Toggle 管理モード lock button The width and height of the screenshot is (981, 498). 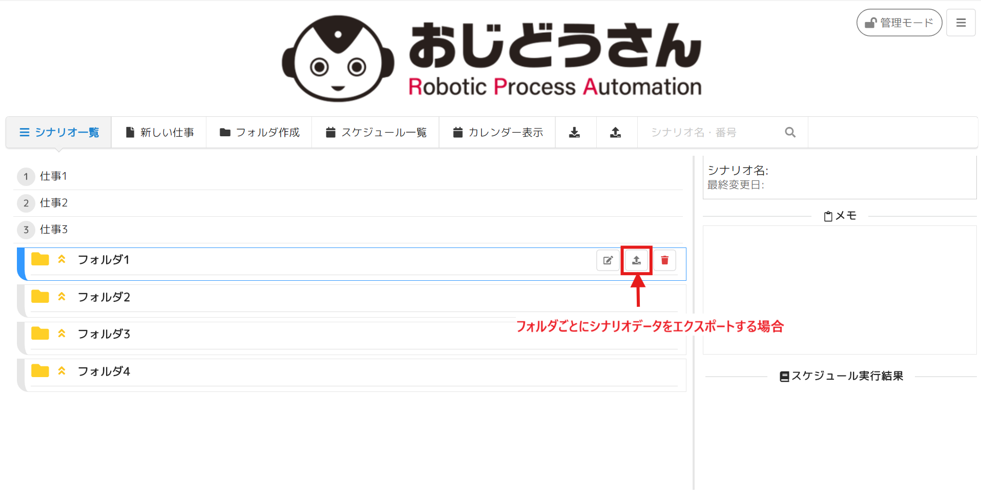(x=899, y=23)
